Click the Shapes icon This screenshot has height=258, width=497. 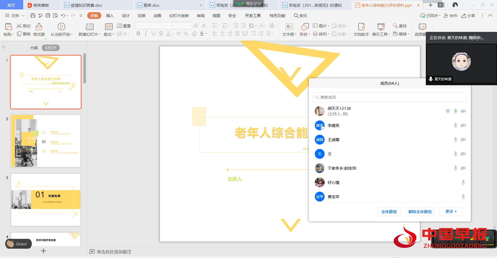click(305, 26)
